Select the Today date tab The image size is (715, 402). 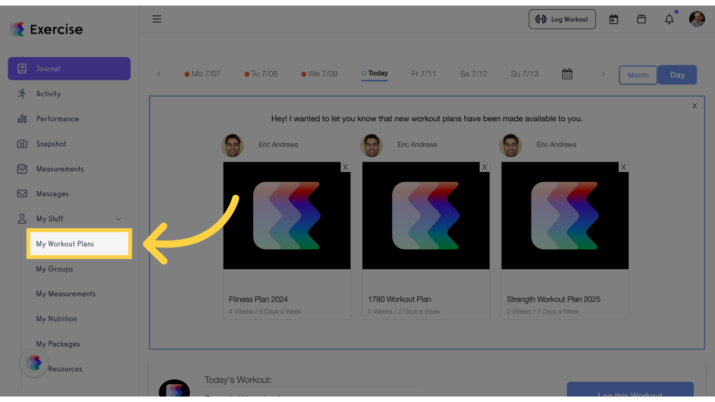point(374,73)
